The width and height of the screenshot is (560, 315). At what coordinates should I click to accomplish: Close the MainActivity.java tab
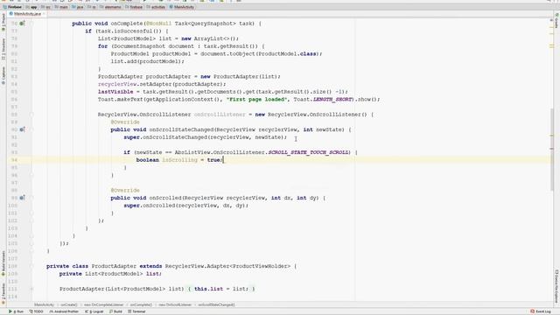44,14
